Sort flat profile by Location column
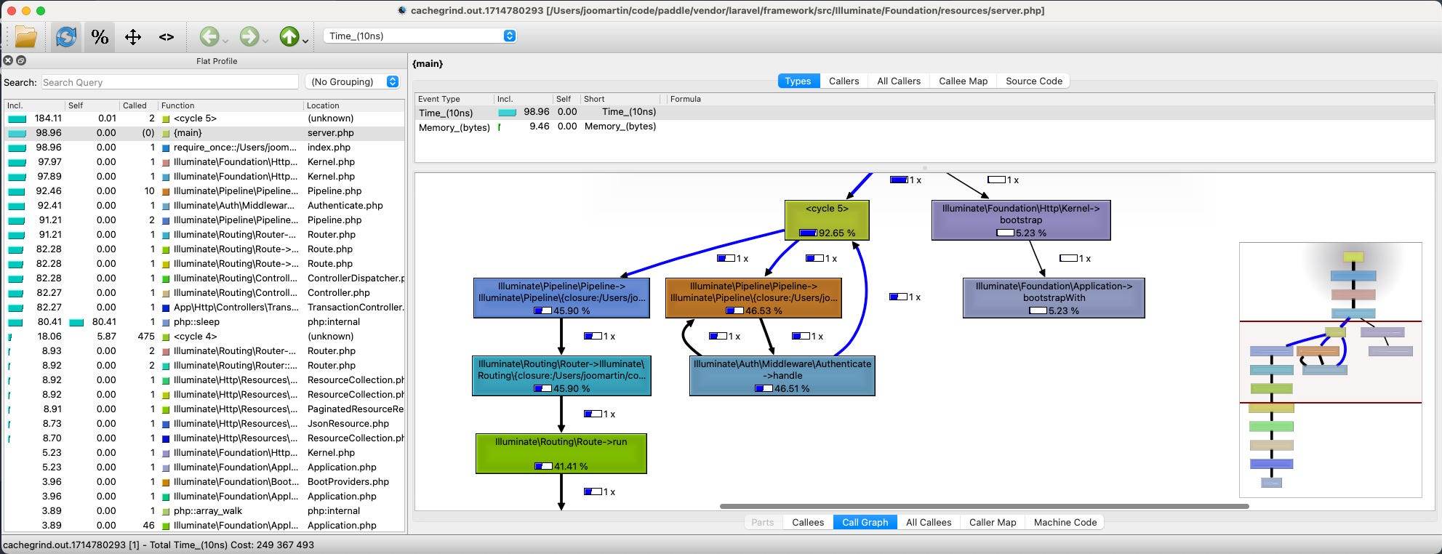Image resolution: width=1442 pixels, height=554 pixels. pyautogui.click(x=354, y=105)
